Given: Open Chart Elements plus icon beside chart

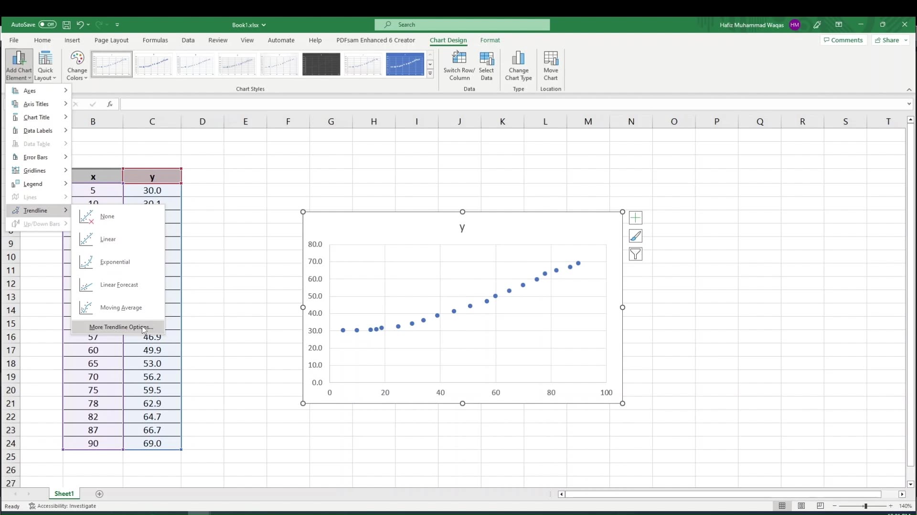Looking at the screenshot, I should pos(636,217).
